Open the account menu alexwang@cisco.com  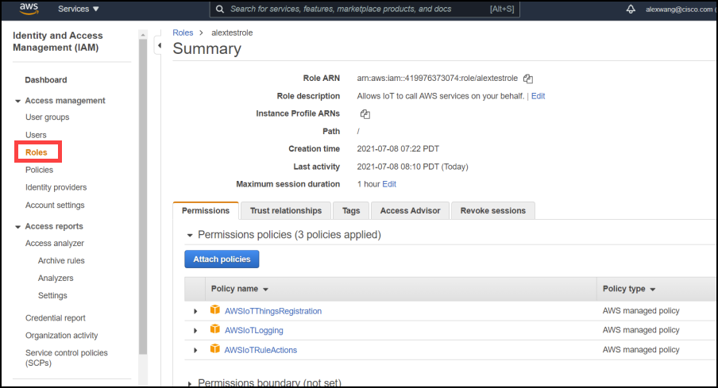point(680,10)
